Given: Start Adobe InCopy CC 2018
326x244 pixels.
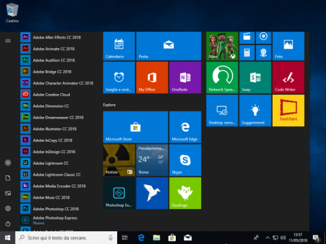Looking at the screenshot, I should (x=57, y=140).
